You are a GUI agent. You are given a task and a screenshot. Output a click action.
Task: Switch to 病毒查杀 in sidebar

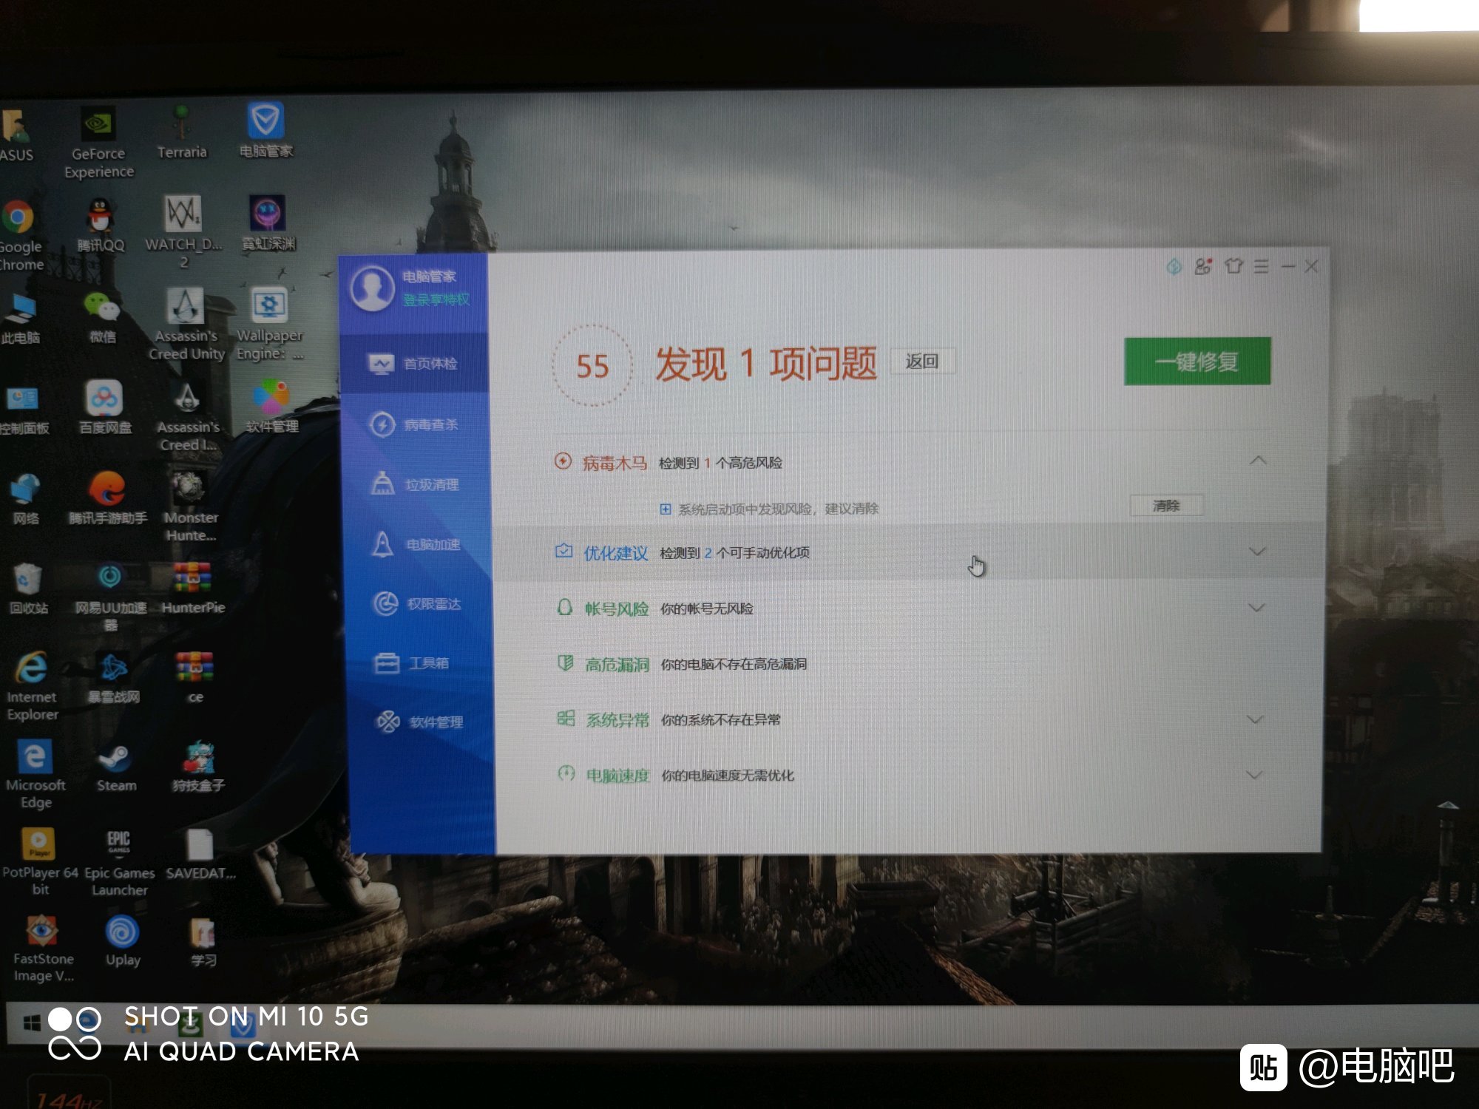click(414, 424)
